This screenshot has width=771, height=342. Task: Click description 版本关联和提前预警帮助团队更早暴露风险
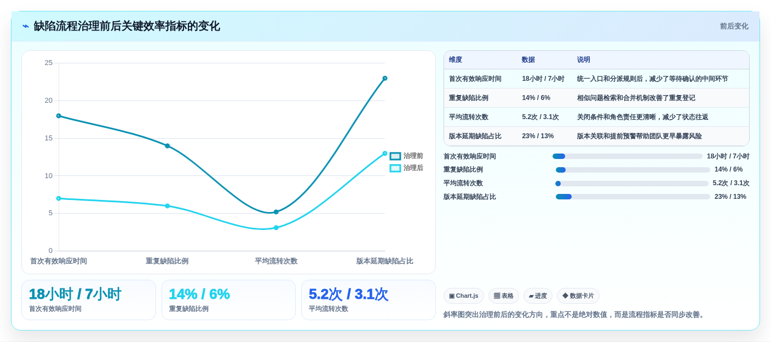(x=640, y=136)
